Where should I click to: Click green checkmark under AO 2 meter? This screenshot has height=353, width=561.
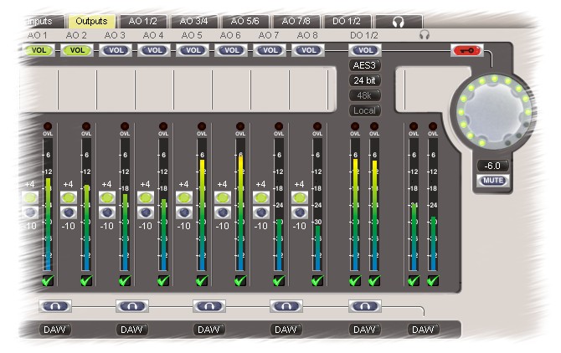86,280
